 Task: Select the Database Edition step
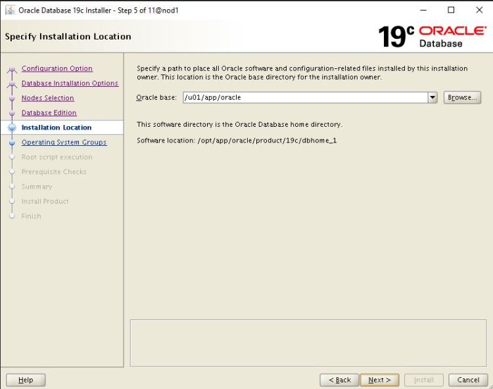point(49,113)
